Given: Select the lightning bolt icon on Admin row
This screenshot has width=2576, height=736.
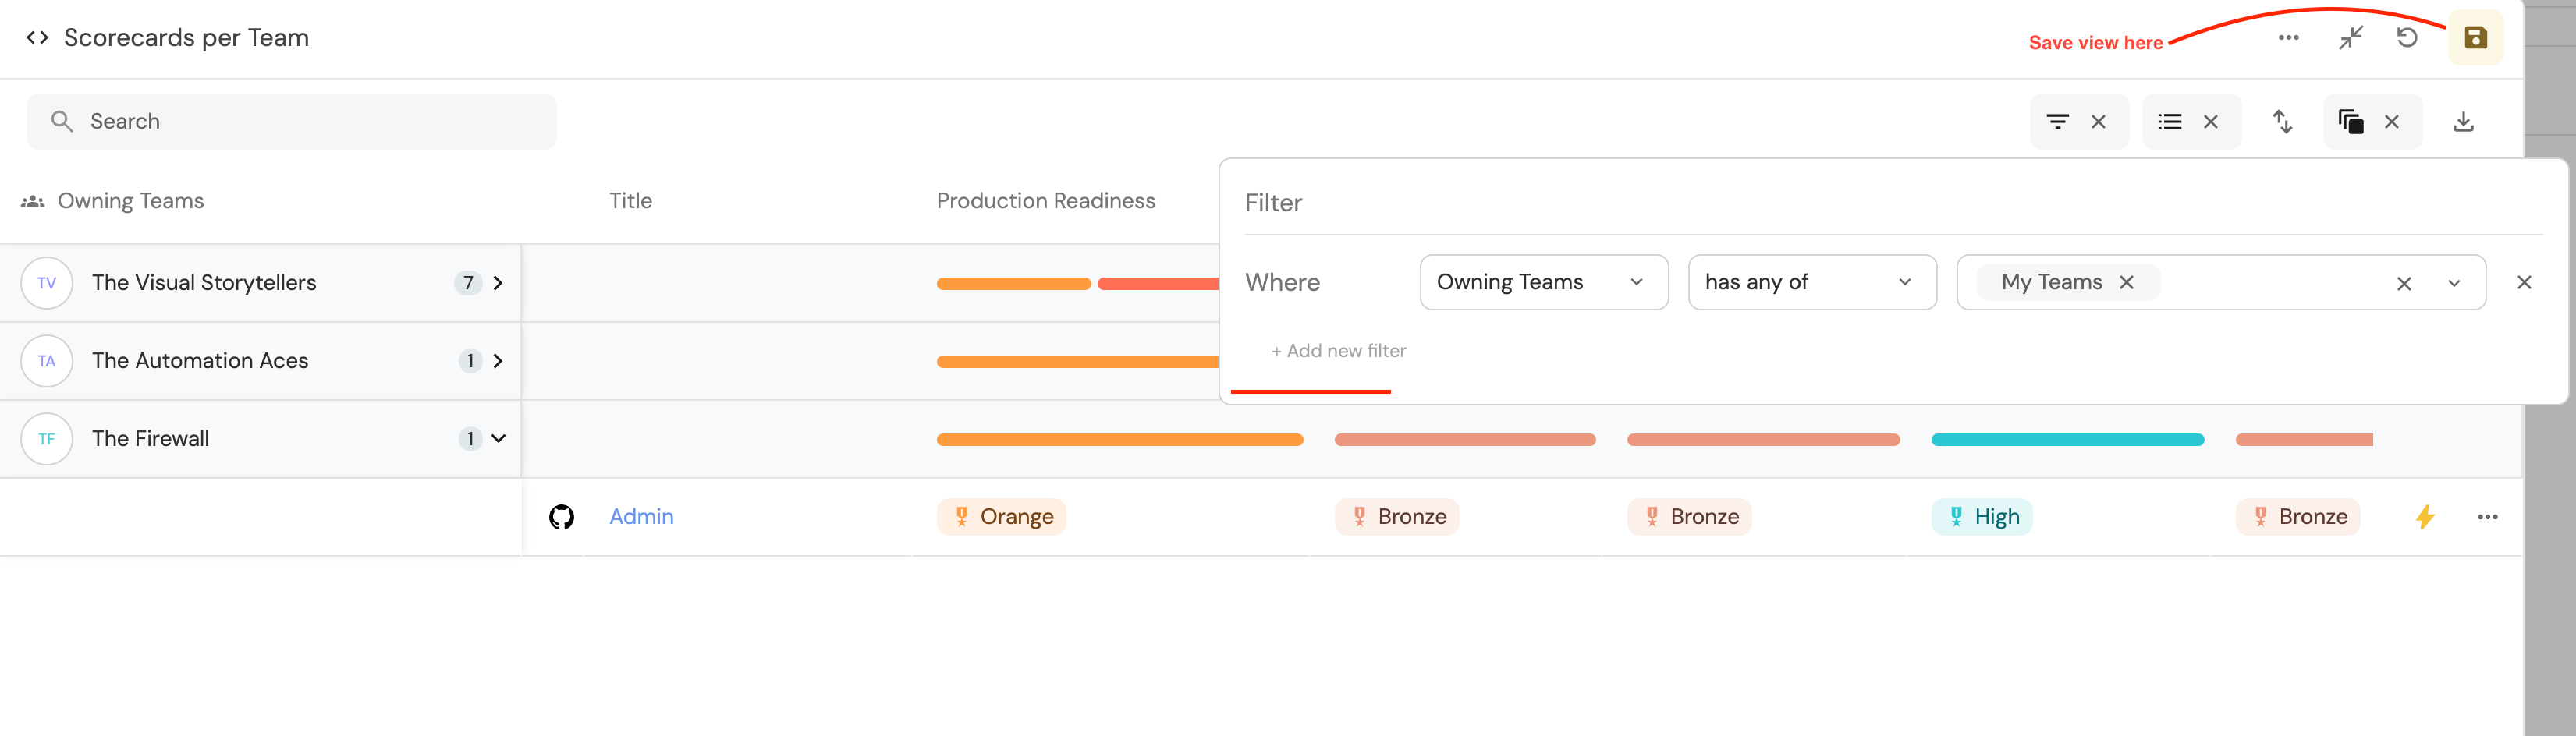Looking at the screenshot, I should [x=2424, y=516].
